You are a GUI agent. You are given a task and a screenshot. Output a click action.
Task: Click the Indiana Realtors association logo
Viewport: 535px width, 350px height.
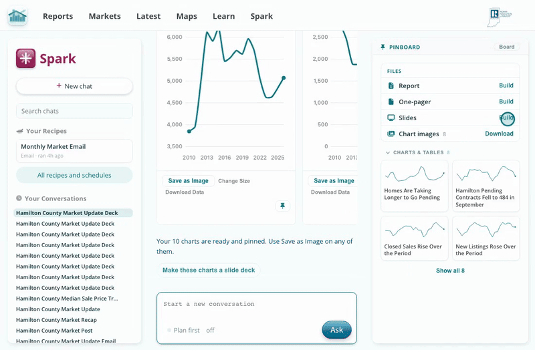[x=499, y=17]
